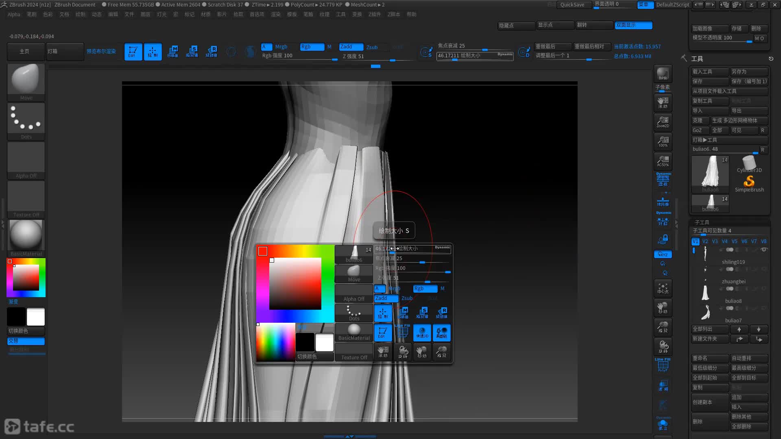
Task: Click 局部转 local rotate icon in popup
Action: 442,333
